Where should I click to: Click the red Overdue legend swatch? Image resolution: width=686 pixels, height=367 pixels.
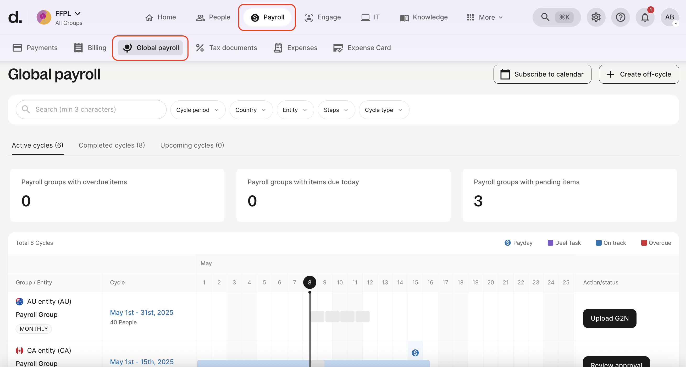pyautogui.click(x=644, y=243)
